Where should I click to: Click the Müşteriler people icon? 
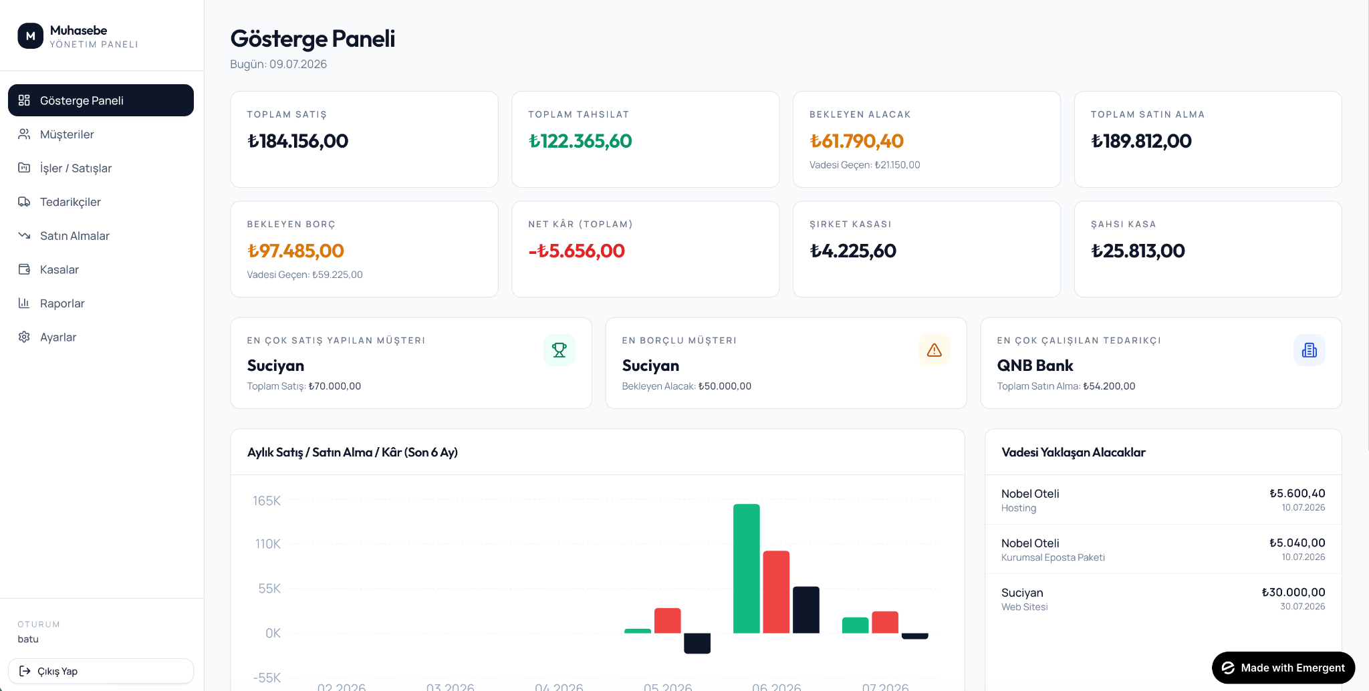tap(24, 134)
